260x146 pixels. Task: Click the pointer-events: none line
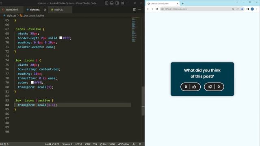click(x=36, y=47)
